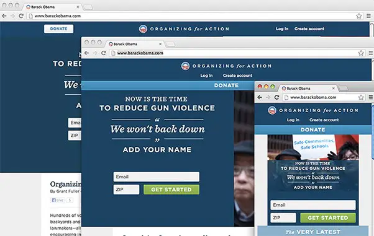This screenshot has width=374, height=236.
Task: Click reload icon in the front small browser window
Action: (276, 97)
